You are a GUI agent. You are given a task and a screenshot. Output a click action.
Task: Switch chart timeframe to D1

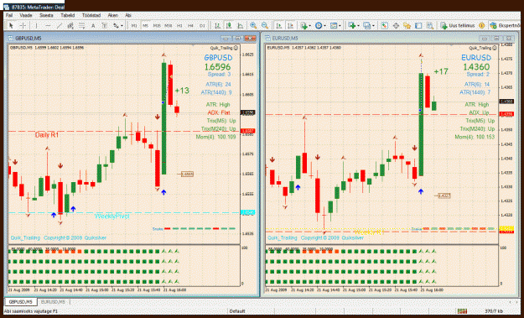202,26
